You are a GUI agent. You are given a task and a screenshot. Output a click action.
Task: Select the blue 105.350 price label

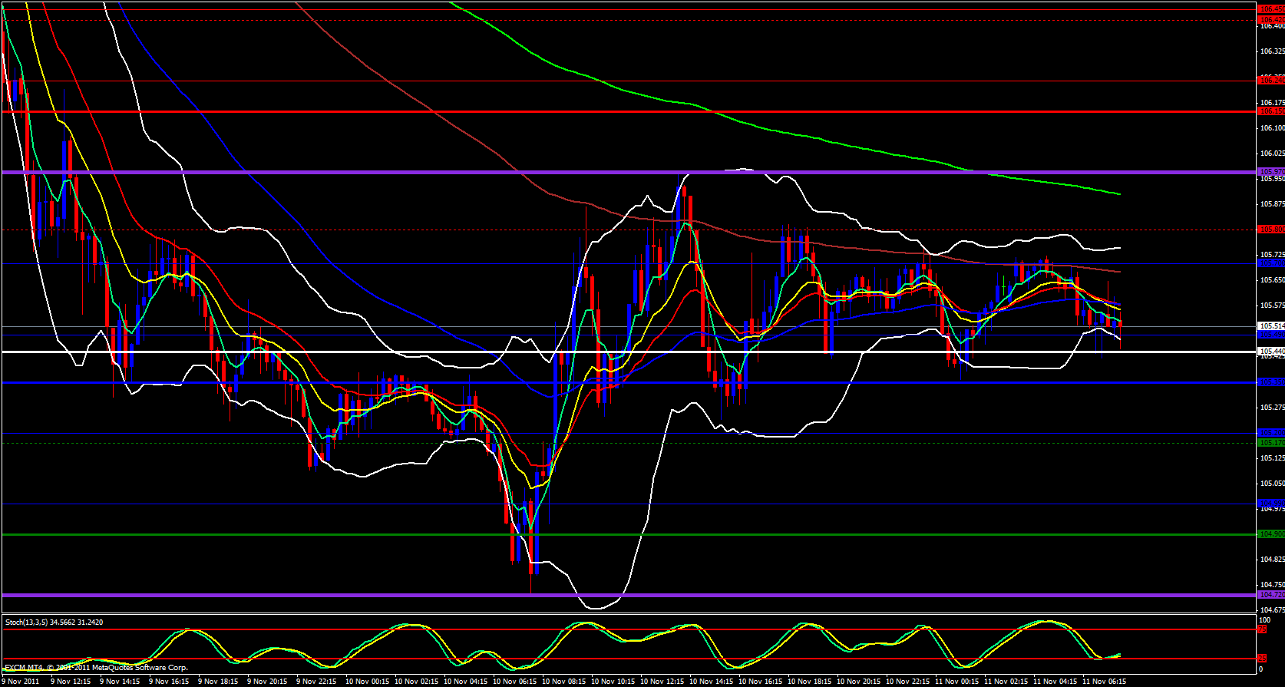click(1271, 381)
